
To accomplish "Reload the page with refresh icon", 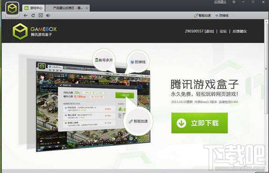I will click(x=33, y=15).
